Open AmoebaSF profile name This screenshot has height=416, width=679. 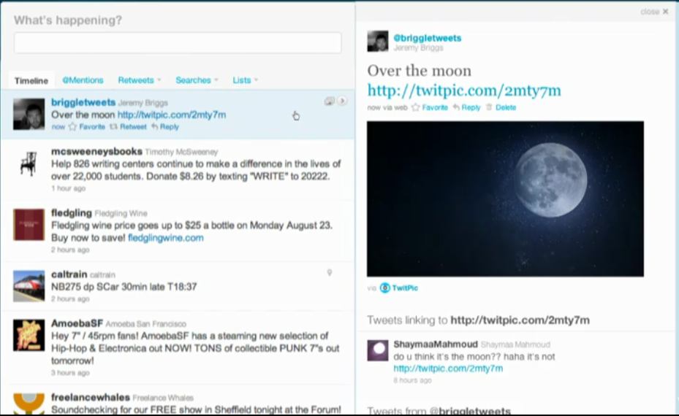[77, 323]
